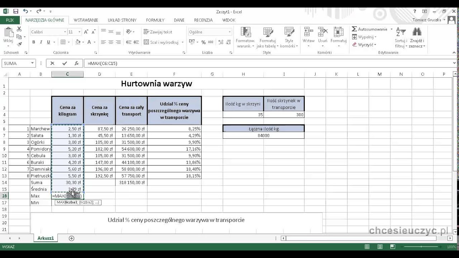The width and height of the screenshot is (459, 258).
Task: Switch to the WSTAWIANIE tab
Action: coord(86,20)
